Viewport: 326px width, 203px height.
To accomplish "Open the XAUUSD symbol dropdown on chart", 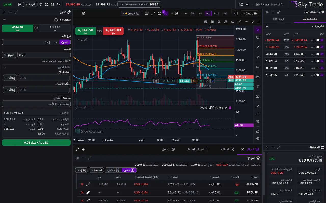I will [x=250, y=13].
